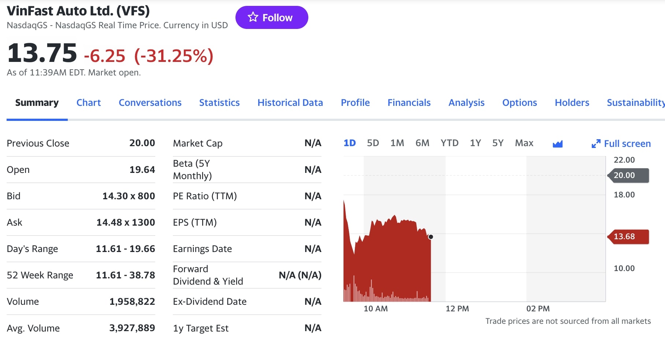
Task: Open the Historical Data tab
Action: pyautogui.click(x=290, y=103)
